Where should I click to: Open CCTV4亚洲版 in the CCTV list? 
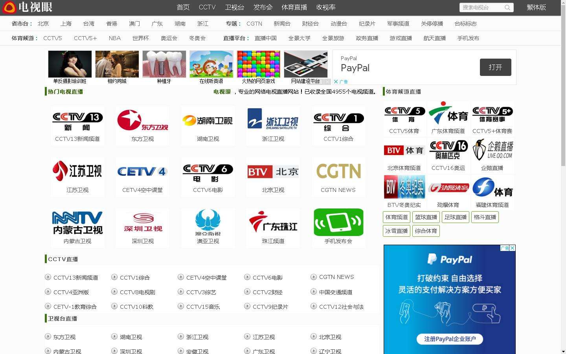pyautogui.click(x=71, y=292)
